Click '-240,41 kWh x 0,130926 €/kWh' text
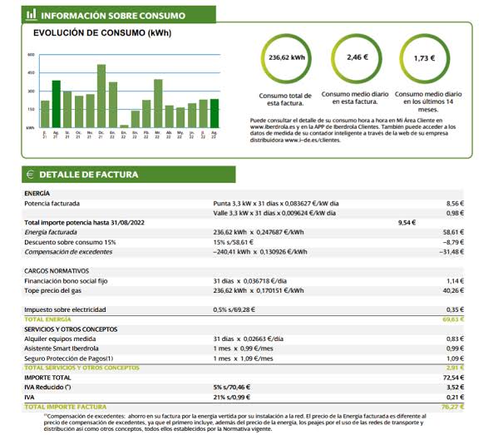Screen dimensions: 488x435 coord(260,252)
